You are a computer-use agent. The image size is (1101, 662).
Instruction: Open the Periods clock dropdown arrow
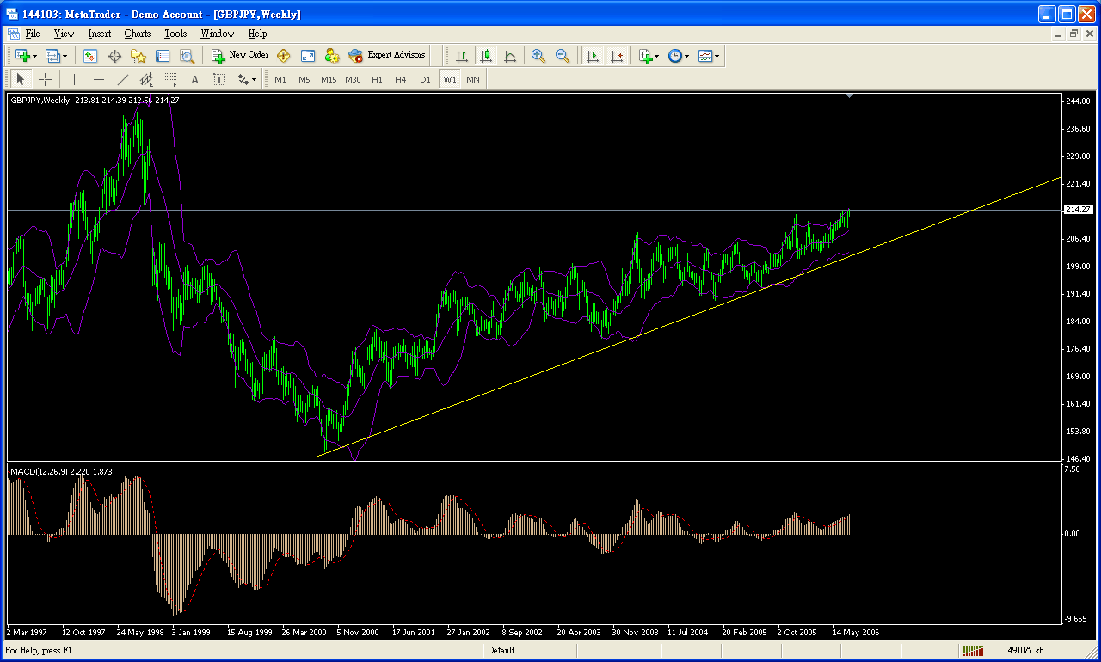coord(687,56)
